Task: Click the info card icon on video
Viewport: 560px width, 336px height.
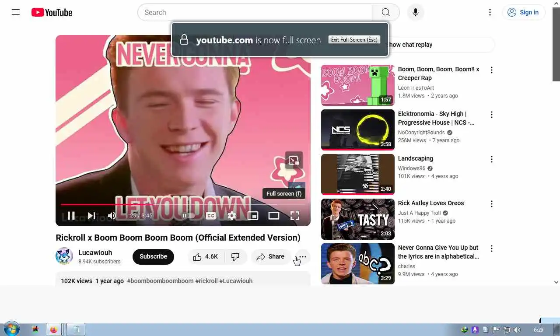Action: 294,161
